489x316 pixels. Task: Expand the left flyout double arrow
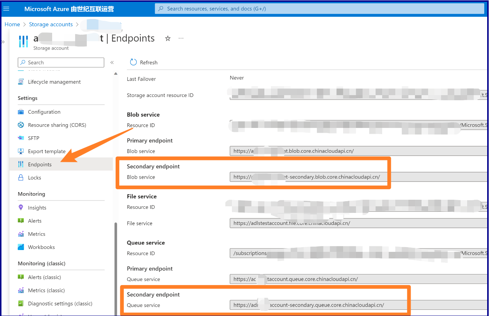coord(3,42)
